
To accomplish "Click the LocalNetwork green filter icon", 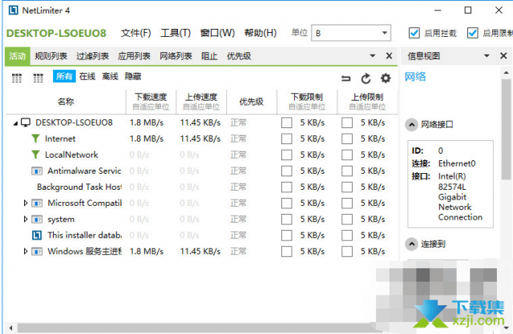I will point(34,155).
